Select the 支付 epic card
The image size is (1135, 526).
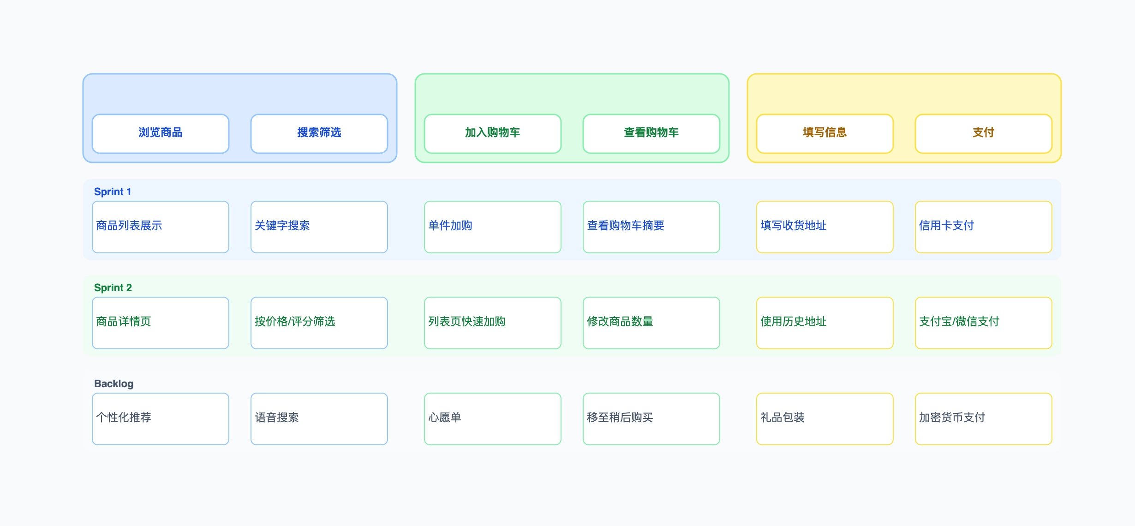pos(983,133)
